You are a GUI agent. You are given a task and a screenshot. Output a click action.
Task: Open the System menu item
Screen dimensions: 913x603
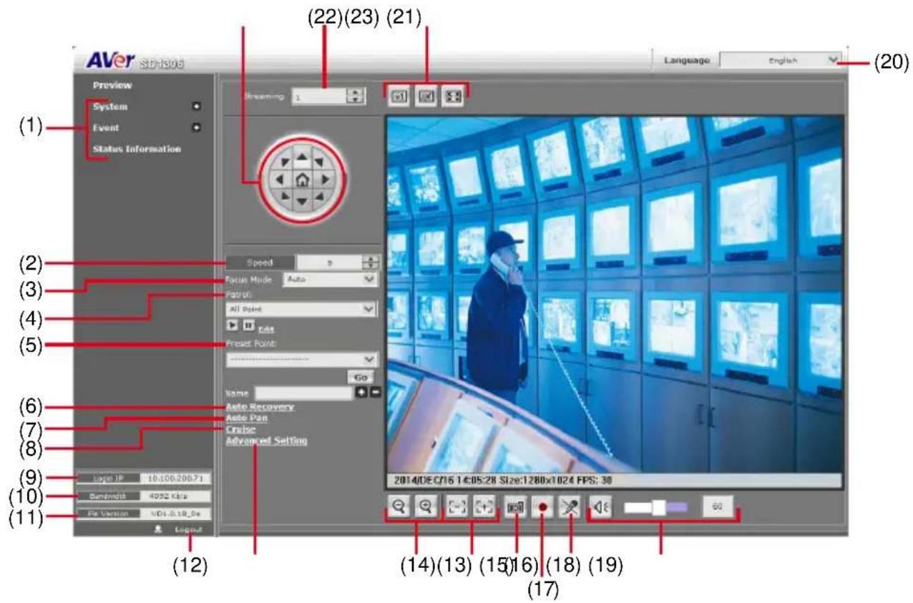click(x=109, y=107)
